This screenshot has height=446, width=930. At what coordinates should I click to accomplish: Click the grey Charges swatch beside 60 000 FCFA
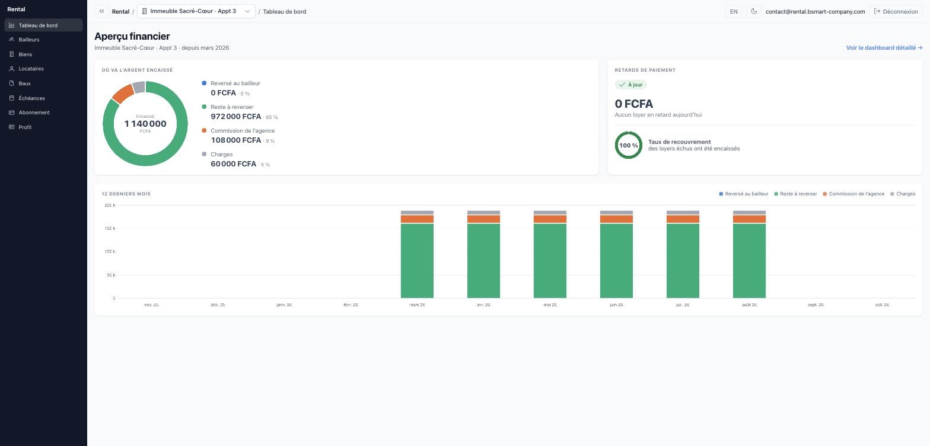[x=205, y=154]
